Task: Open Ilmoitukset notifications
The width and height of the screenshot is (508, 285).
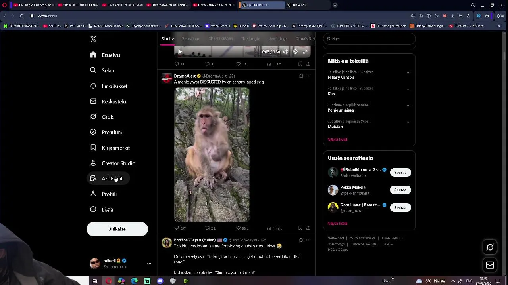Action: point(109,86)
